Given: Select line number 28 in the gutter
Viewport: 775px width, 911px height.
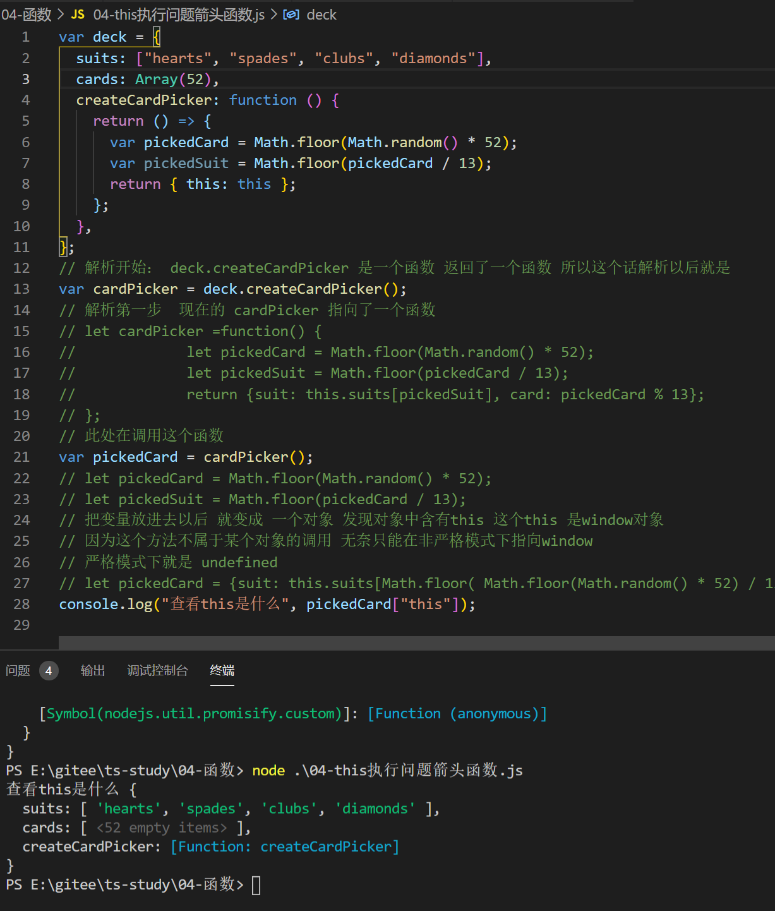Looking at the screenshot, I should (21, 605).
